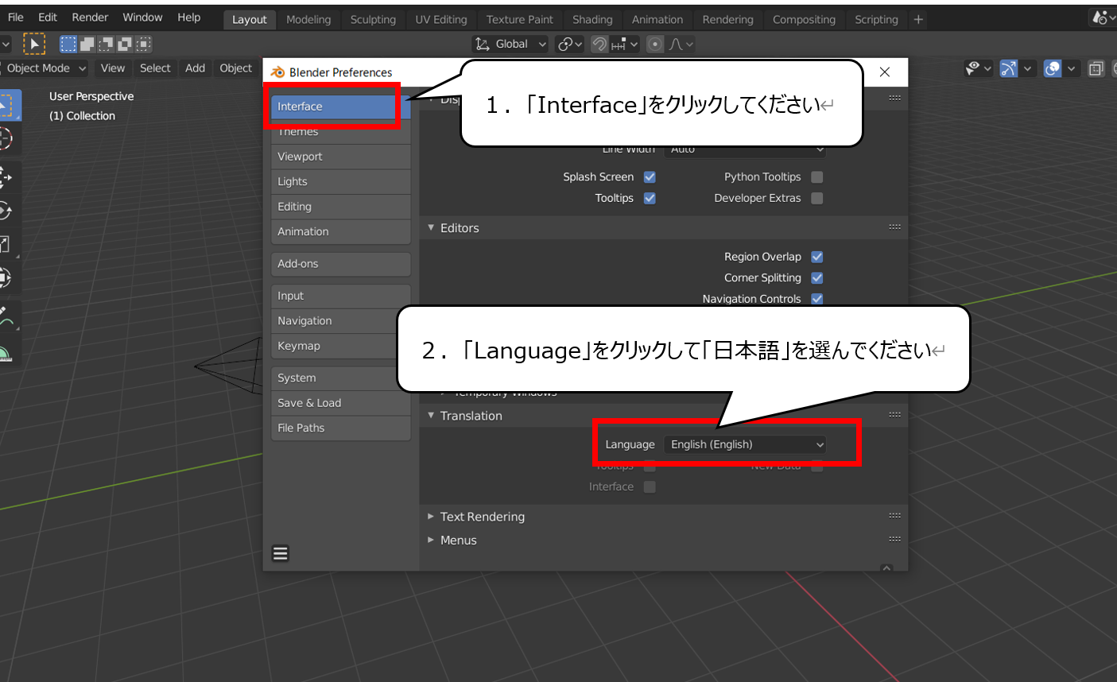Expand the Menus panel
1117x682 pixels.
(x=431, y=541)
